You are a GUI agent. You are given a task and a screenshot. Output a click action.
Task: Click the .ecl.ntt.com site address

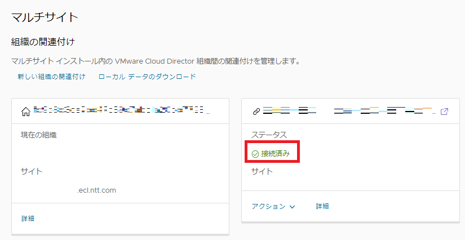tap(96, 190)
